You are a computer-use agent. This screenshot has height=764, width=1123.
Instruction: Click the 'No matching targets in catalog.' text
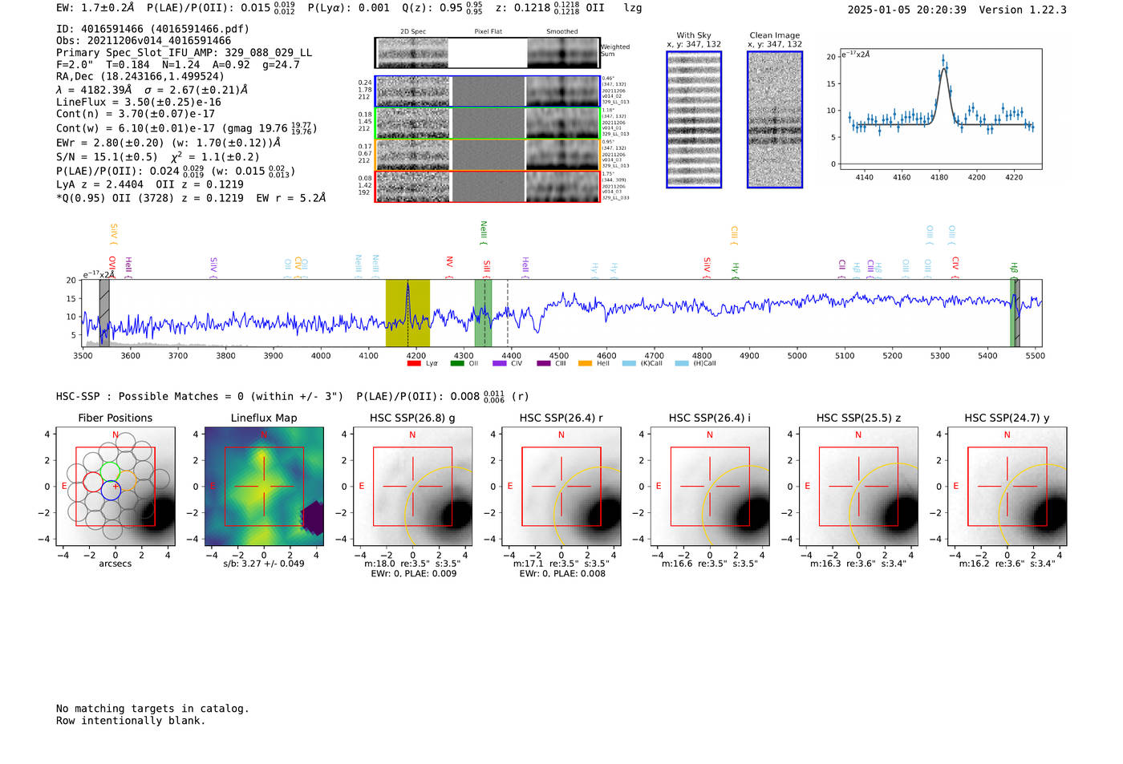[152, 709]
